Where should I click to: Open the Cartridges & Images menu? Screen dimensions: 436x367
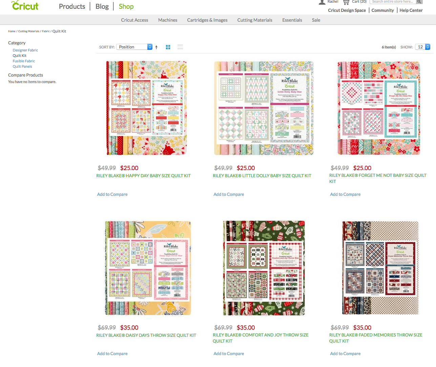(207, 20)
